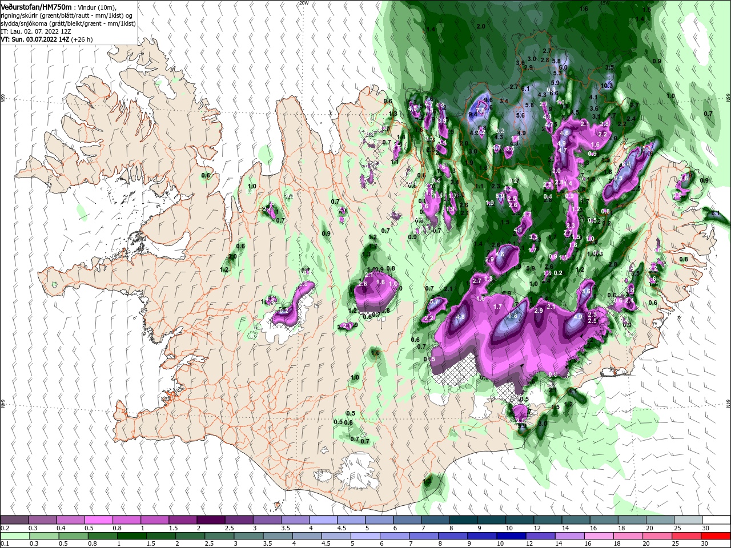Pick the light violet swatch between 14 and 16
731x548 pixels.
coord(570,536)
